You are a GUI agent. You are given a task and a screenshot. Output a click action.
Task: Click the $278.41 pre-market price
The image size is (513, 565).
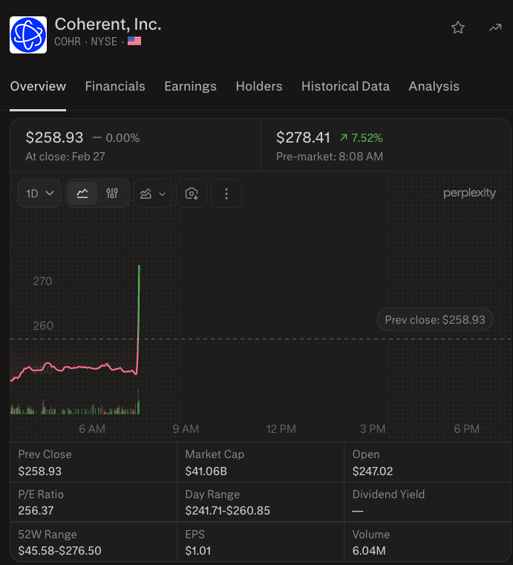(303, 137)
